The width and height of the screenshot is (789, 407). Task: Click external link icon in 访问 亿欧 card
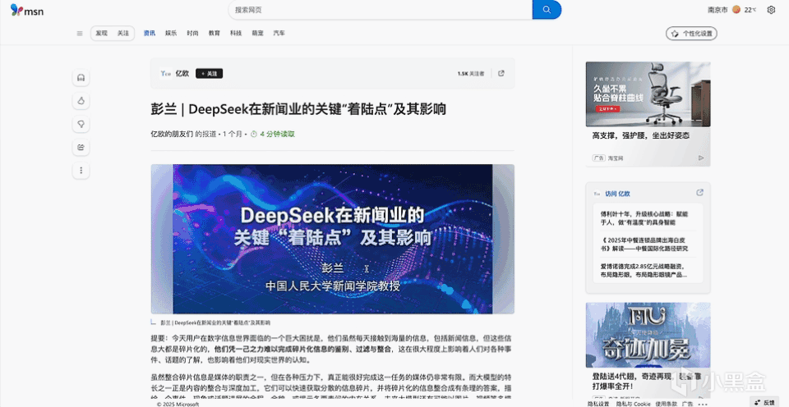[x=699, y=193]
